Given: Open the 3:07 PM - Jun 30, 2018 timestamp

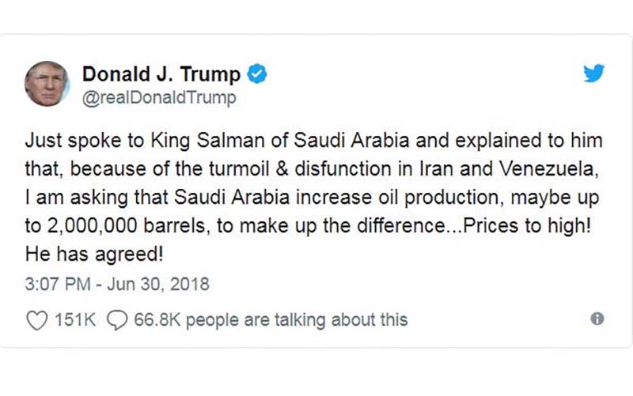Looking at the screenshot, I should click(x=117, y=284).
